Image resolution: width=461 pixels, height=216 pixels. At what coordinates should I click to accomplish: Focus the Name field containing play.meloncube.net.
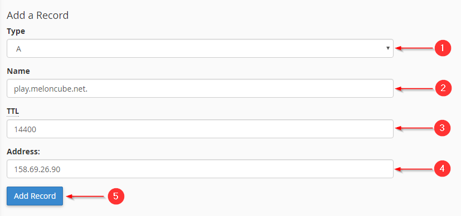pos(200,88)
